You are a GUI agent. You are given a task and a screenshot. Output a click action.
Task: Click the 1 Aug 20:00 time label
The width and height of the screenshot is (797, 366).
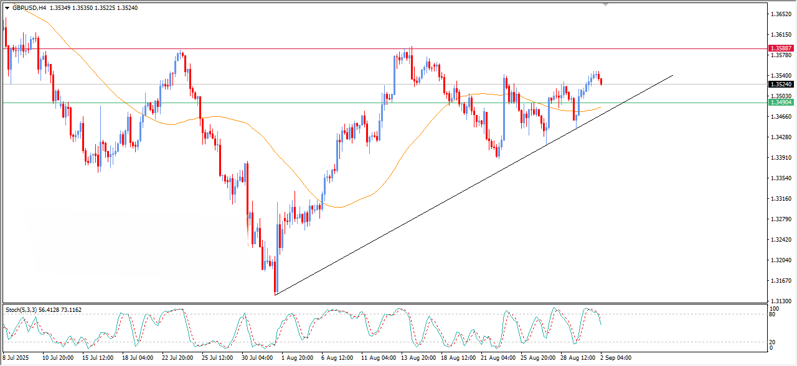pos(296,358)
